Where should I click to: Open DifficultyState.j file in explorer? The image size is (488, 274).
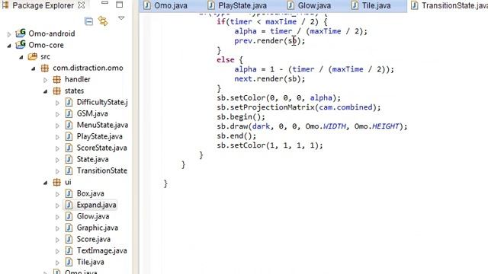pyautogui.click(x=102, y=102)
